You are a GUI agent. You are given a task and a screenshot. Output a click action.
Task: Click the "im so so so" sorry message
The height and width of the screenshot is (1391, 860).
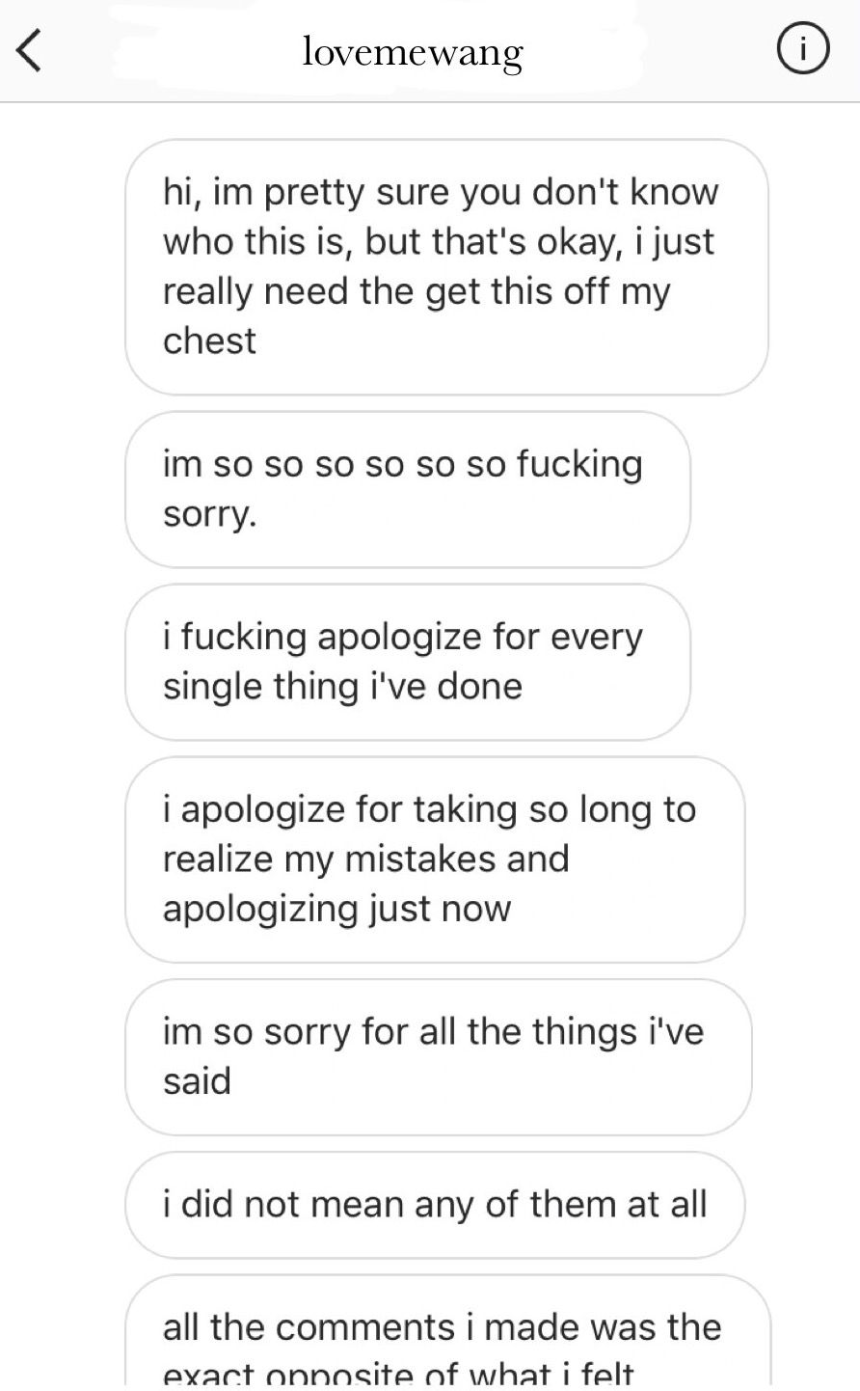tap(407, 488)
